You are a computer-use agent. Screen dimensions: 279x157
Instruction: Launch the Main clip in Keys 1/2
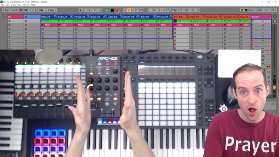coord(92,25)
